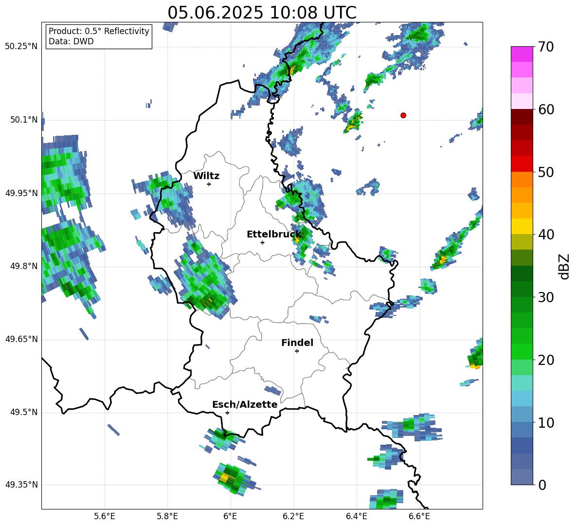Screen dimensions: 576x526
Task: Click the Findel city label
Action: (x=297, y=343)
